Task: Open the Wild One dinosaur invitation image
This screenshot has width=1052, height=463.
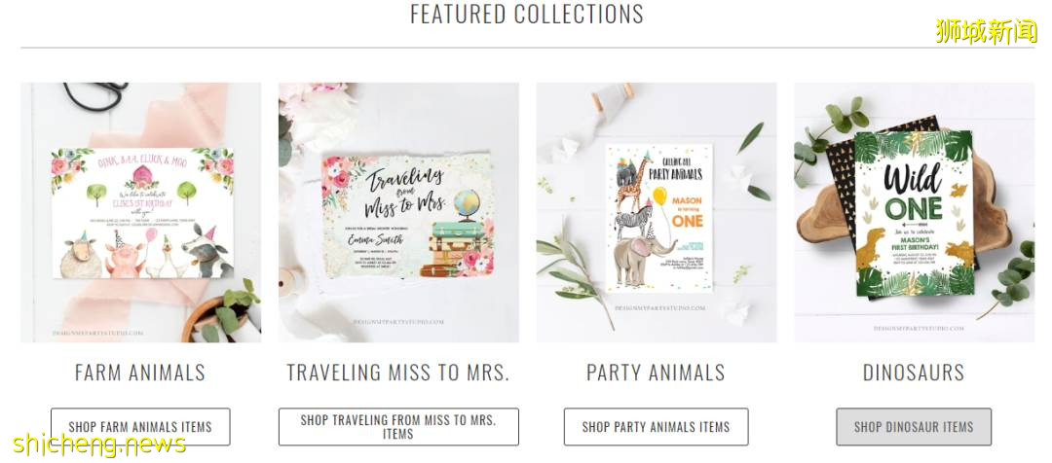Action: (915, 212)
